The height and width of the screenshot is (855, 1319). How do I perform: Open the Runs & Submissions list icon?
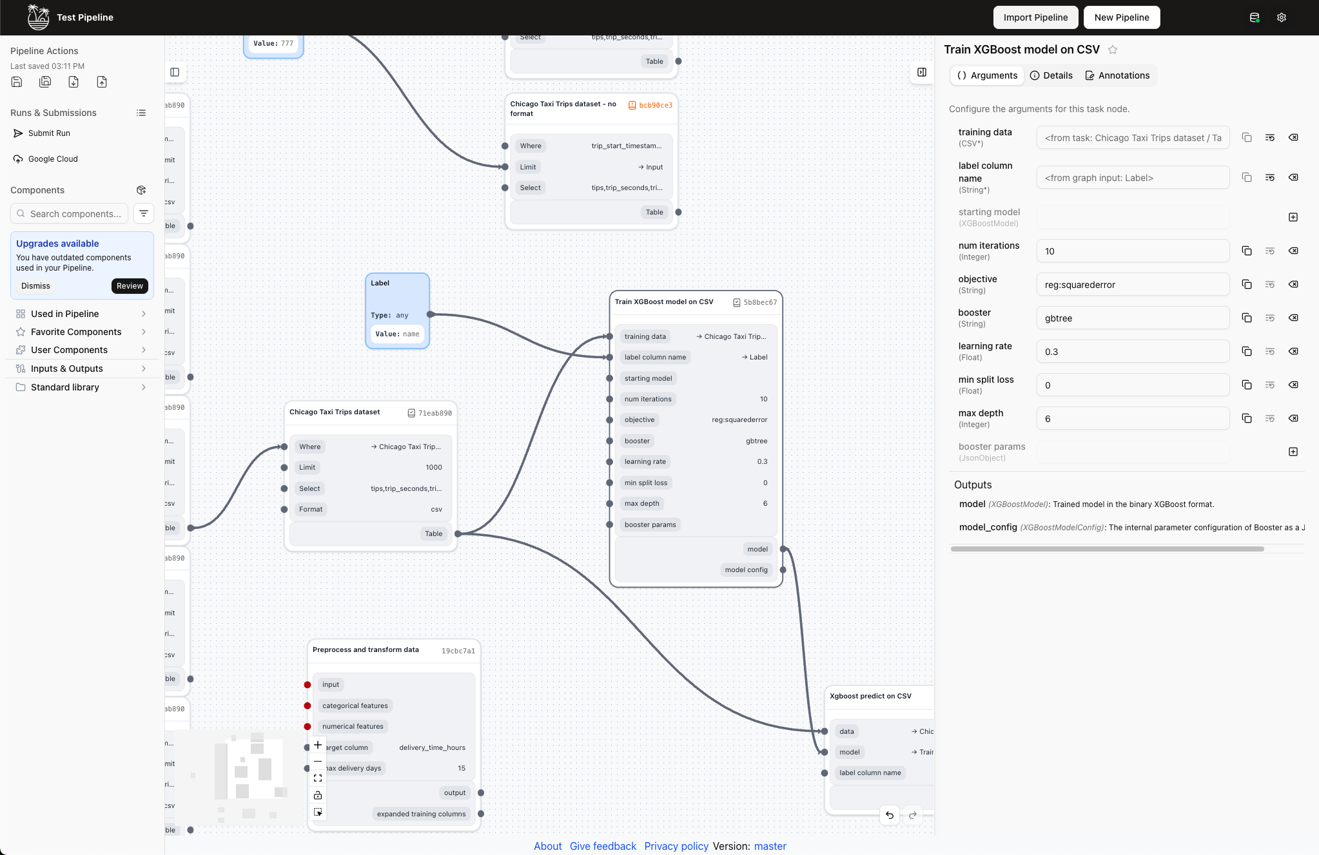tap(142, 113)
